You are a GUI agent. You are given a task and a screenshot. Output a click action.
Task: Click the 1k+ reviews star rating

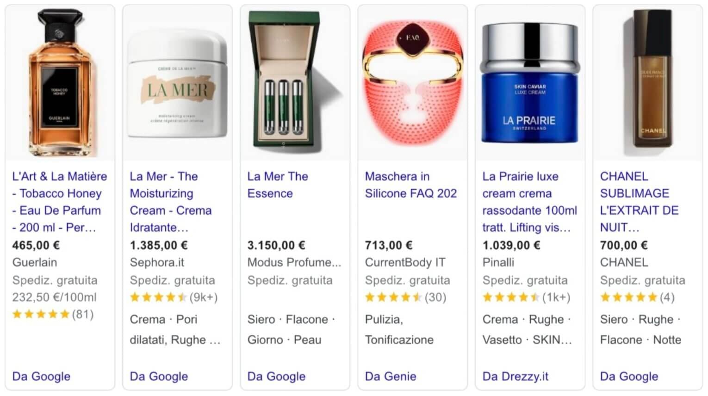526,297
